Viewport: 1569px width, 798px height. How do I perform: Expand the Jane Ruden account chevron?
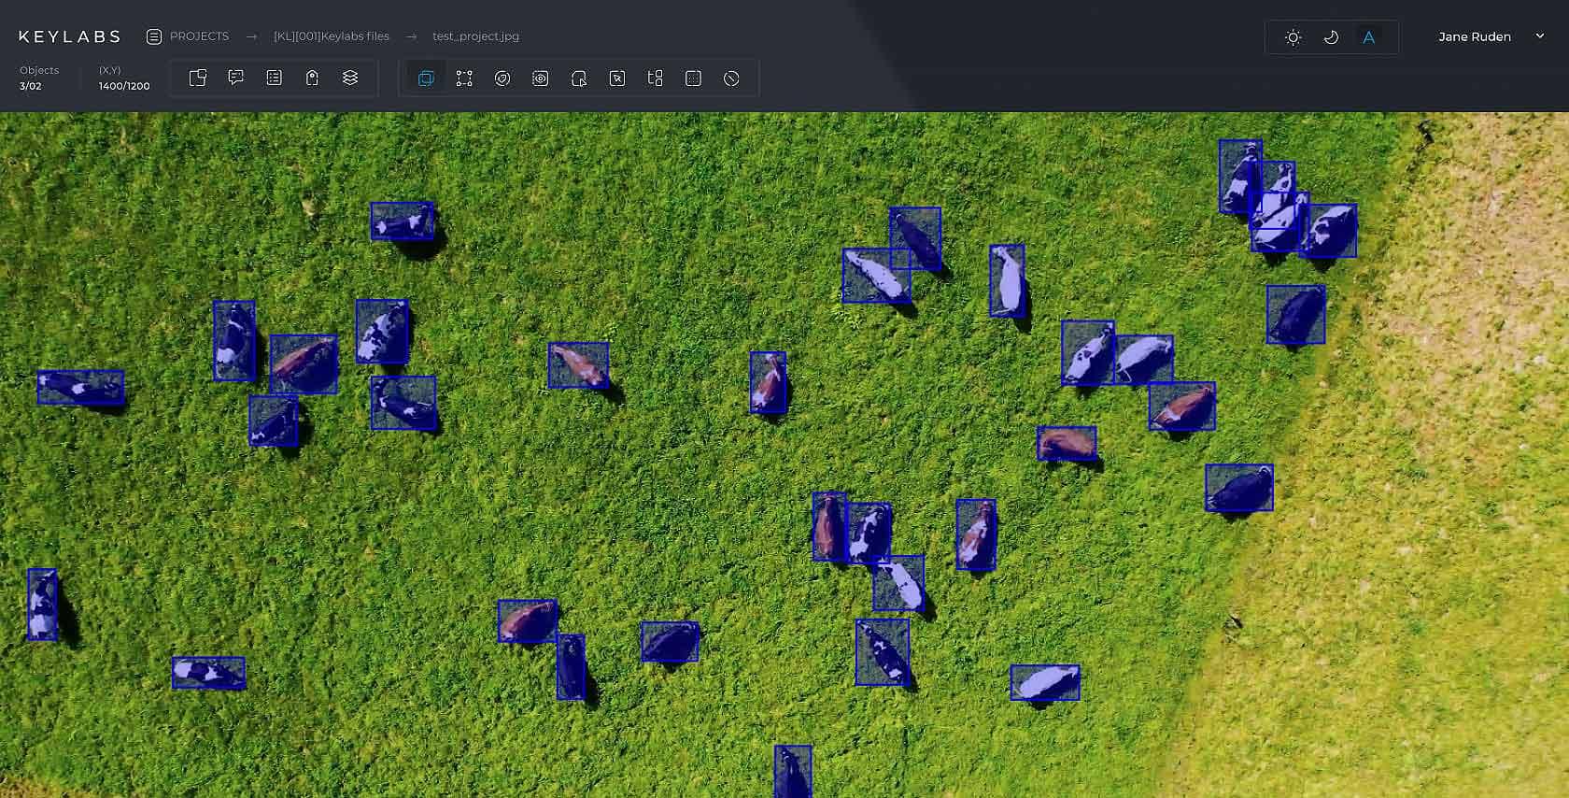click(1540, 36)
